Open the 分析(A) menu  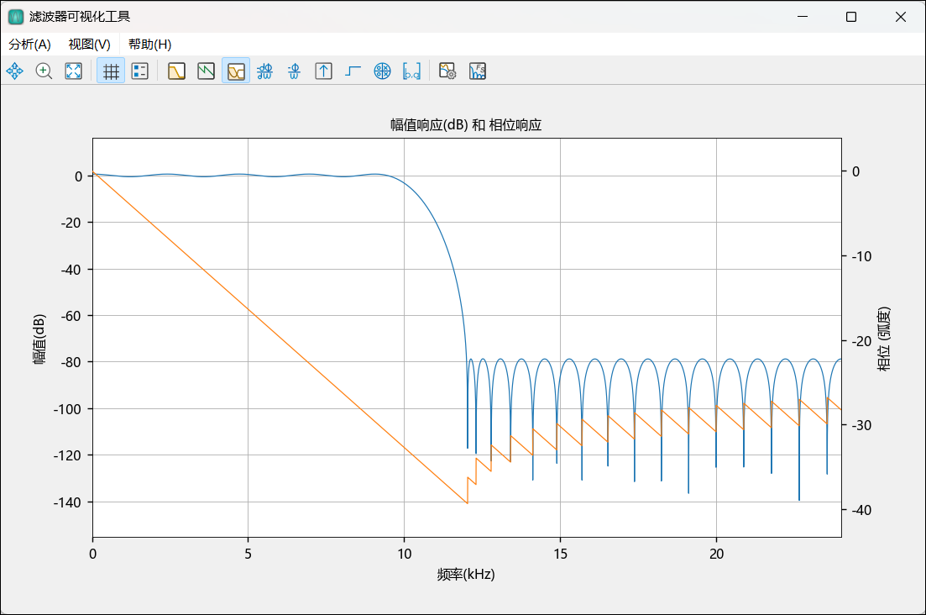29,45
